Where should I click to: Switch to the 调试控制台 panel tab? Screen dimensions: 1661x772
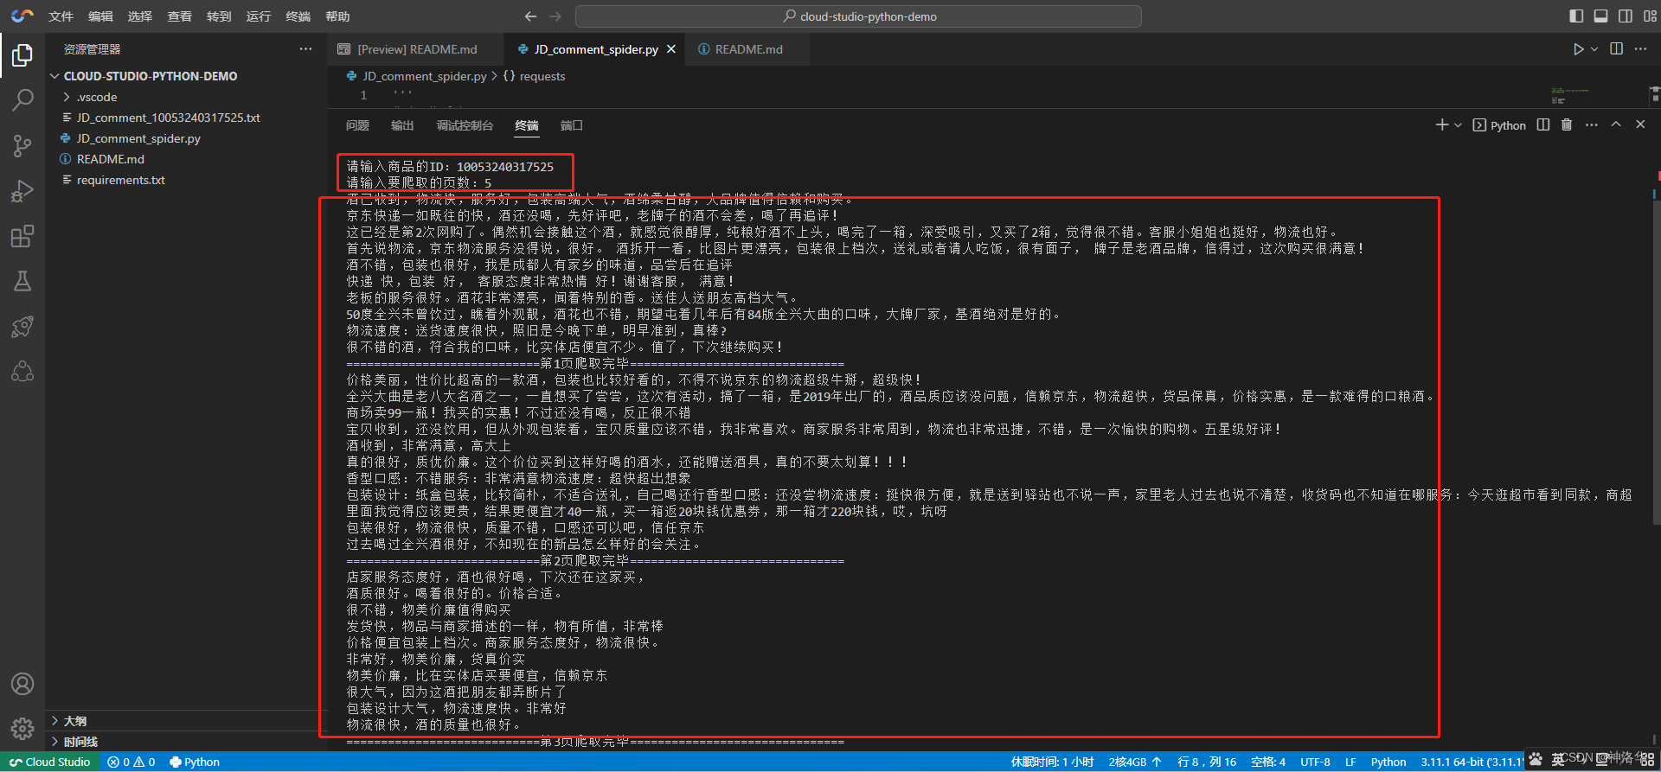pos(465,125)
